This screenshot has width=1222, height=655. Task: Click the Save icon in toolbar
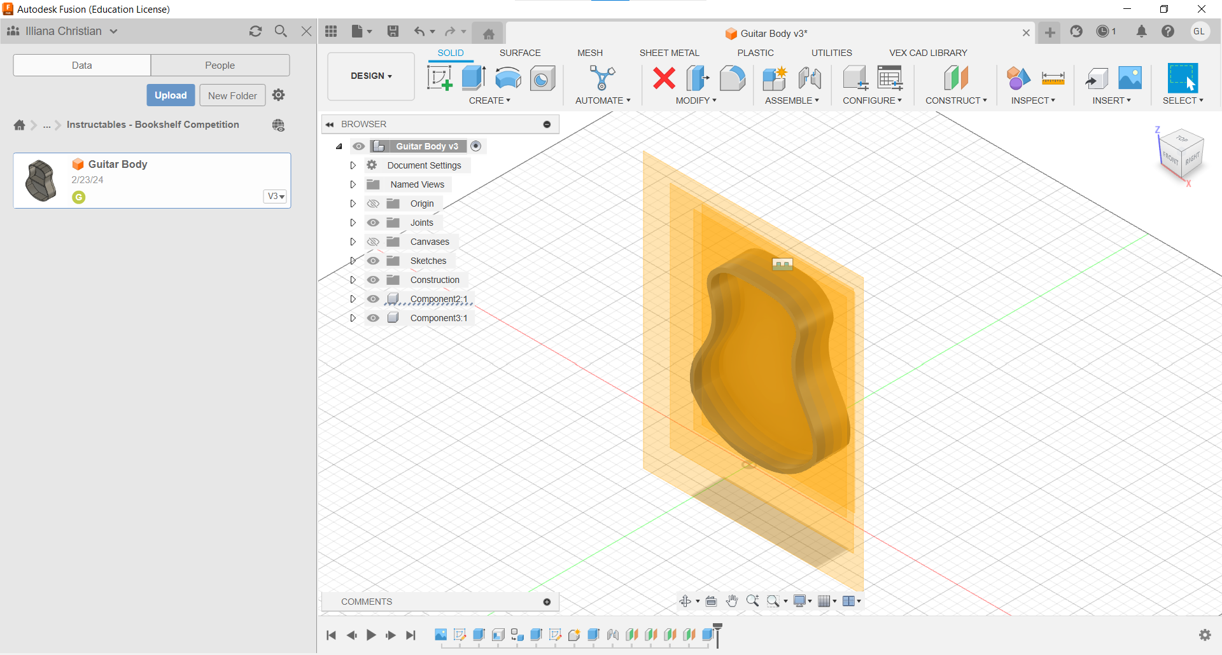(x=393, y=31)
